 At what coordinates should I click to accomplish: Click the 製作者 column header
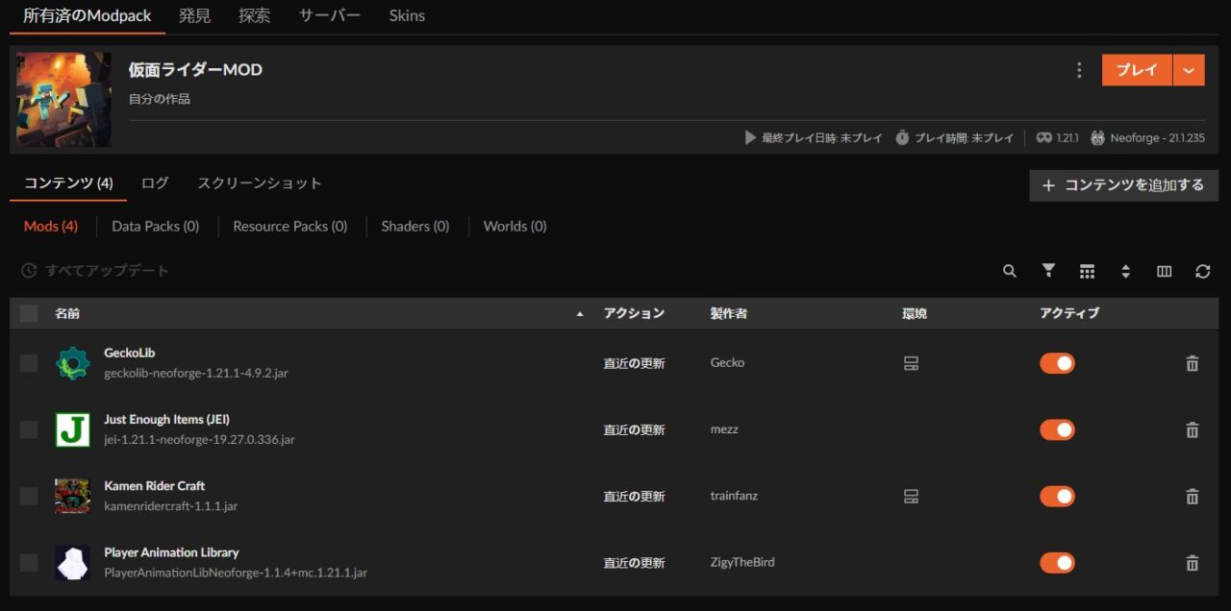coord(729,313)
